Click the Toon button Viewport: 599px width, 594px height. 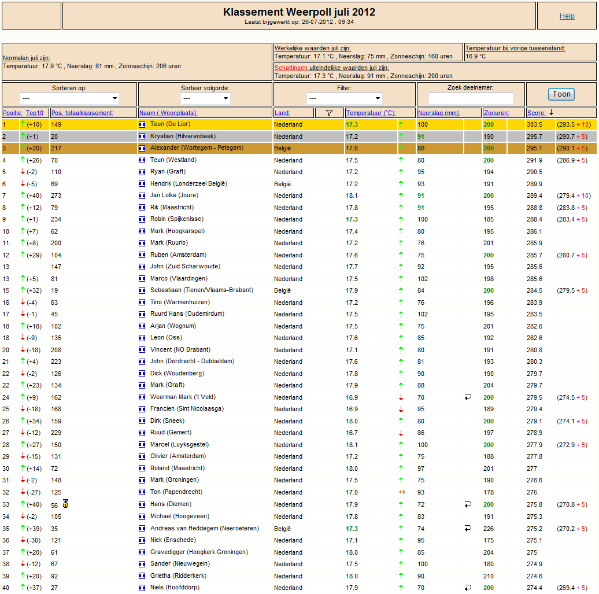coord(561,94)
